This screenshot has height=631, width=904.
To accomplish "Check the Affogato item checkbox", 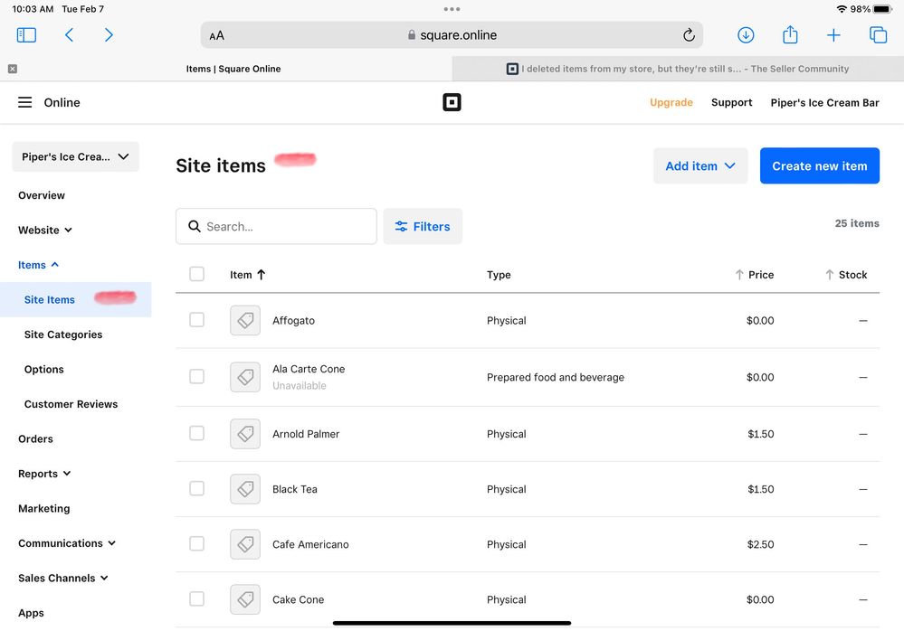I will pyautogui.click(x=196, y=320).
